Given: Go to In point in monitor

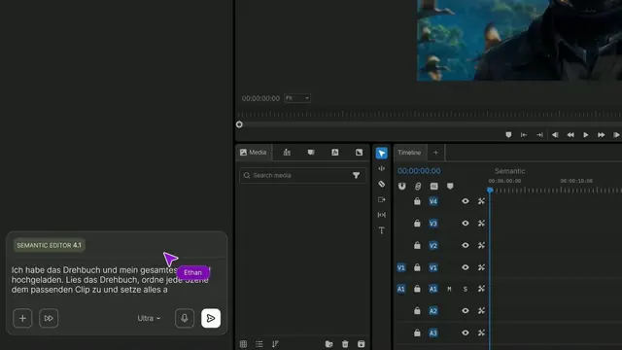Looking at the screenshot, I should pyautogui.click(x=524, y=135).
